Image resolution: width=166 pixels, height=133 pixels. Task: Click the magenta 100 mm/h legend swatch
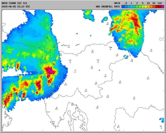pyautogui.click(x=162, y=7)
